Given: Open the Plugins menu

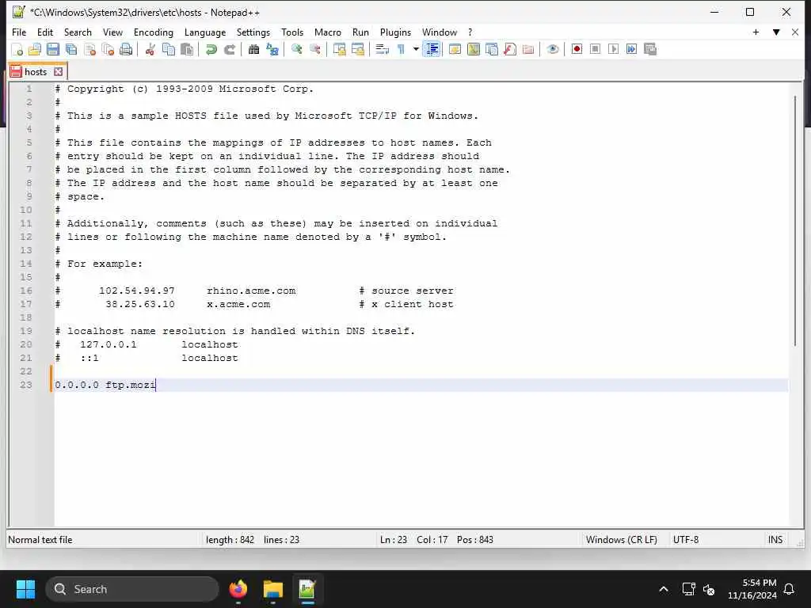Looking at the screenshot, I should tap(395, 32).
